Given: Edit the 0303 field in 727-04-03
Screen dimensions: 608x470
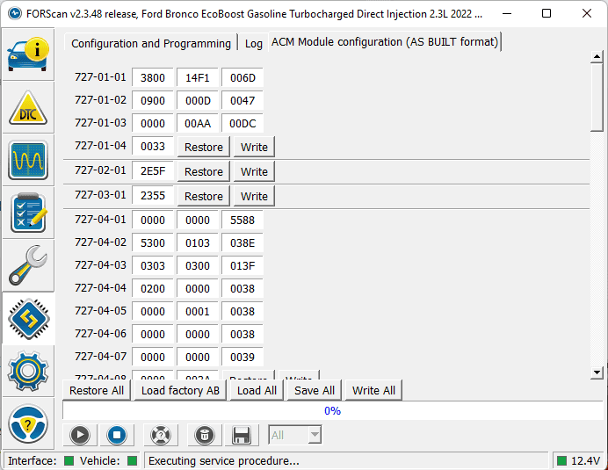Looking at the screenshot, I should click(x=153, y=265).
